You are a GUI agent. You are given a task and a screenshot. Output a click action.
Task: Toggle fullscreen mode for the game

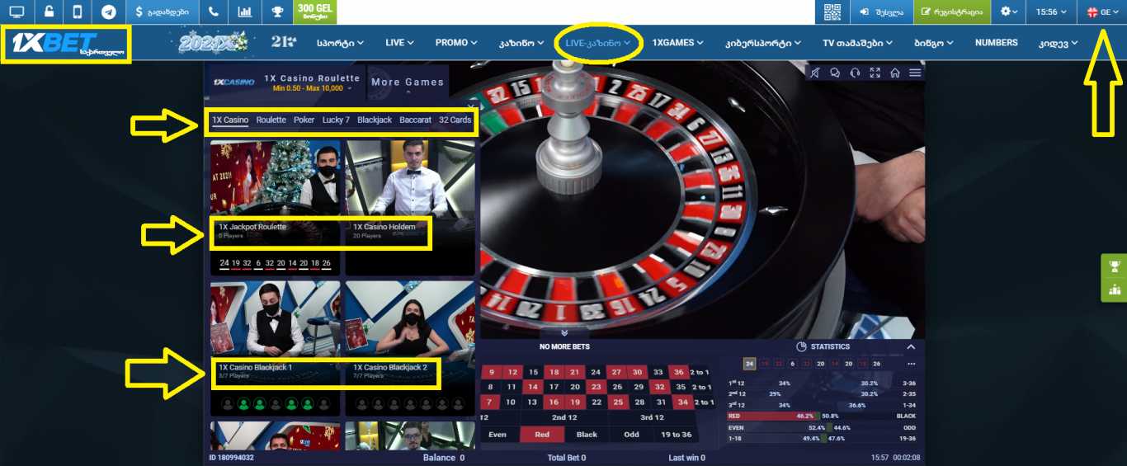[x=875, y=73]
